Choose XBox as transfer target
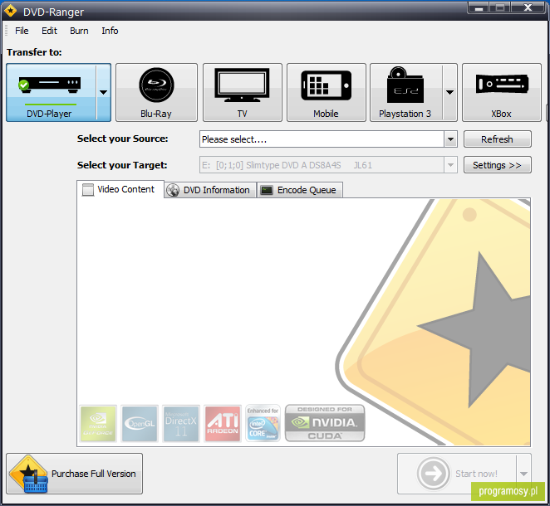 502,92
